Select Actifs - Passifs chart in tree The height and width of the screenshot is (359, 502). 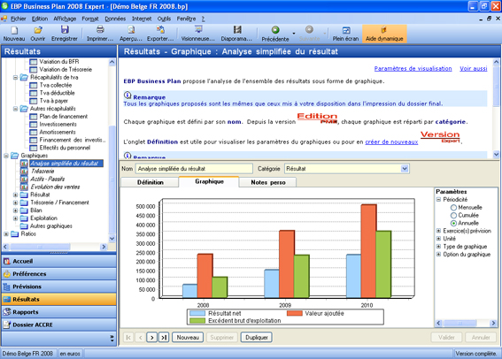coord(48,179)
